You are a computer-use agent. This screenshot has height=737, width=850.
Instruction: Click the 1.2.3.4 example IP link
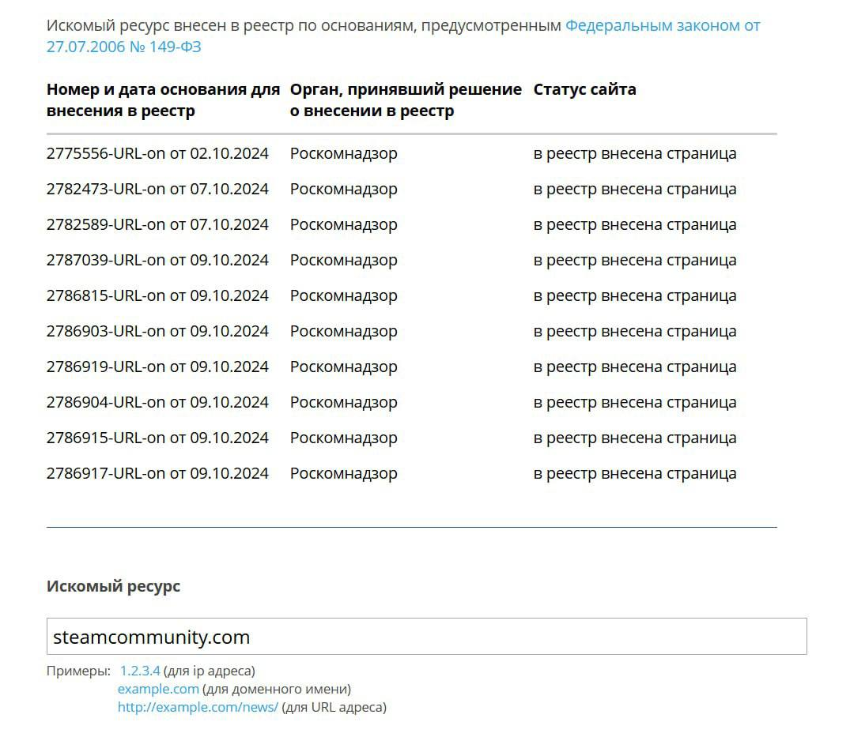point(140,671)
